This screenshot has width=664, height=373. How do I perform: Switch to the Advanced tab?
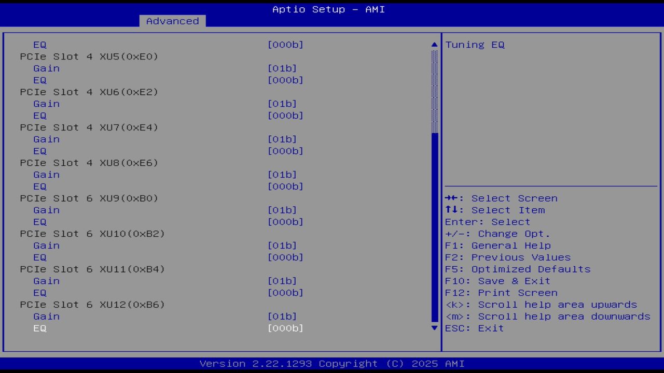coord(172,21)
